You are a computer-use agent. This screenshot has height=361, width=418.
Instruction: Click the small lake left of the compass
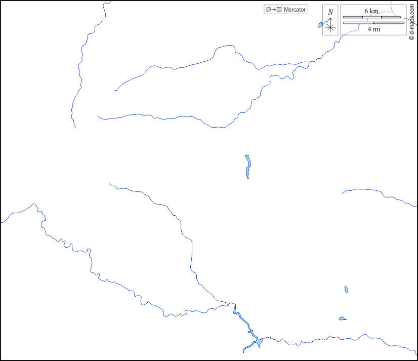[x=320, y=25]
